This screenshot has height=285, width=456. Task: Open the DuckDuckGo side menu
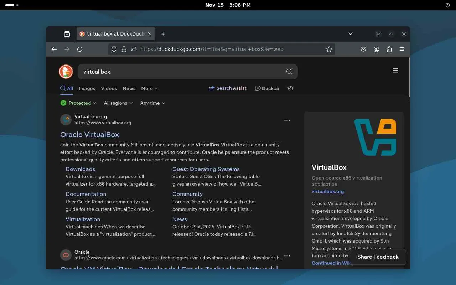pyautogui.click(x=395, y=71)
